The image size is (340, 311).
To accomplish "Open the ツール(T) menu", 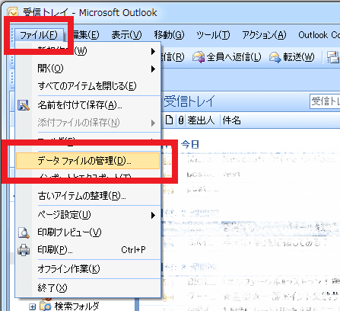I will point(213,35).
